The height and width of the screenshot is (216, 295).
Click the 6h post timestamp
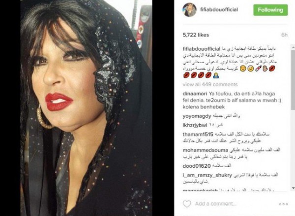click(284, 35)
